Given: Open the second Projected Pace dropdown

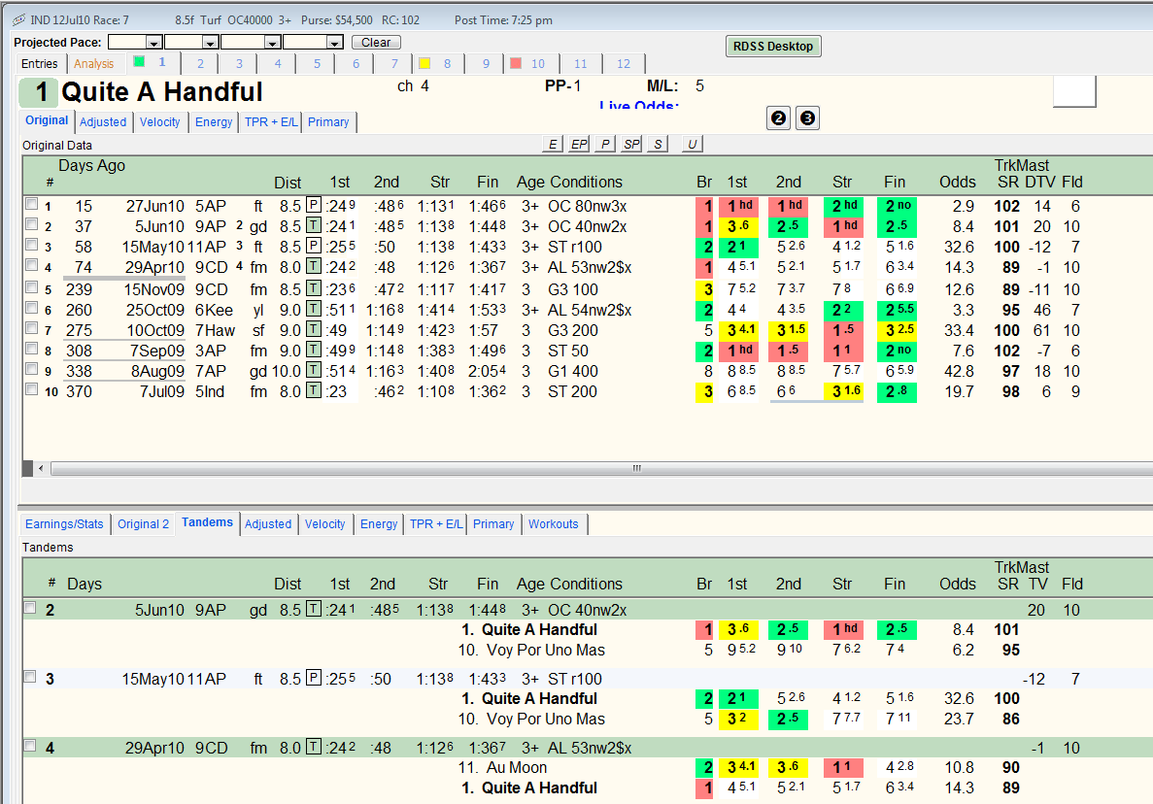Looking at the screenshot, I should [211, 43].
